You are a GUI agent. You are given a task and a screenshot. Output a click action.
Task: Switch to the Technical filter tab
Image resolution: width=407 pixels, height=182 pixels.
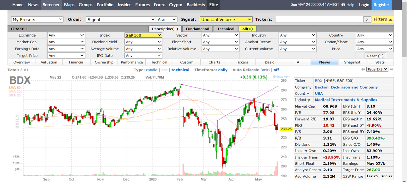225,29
